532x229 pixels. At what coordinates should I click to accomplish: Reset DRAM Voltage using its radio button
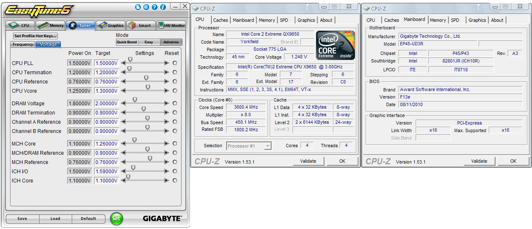(175, 103)
